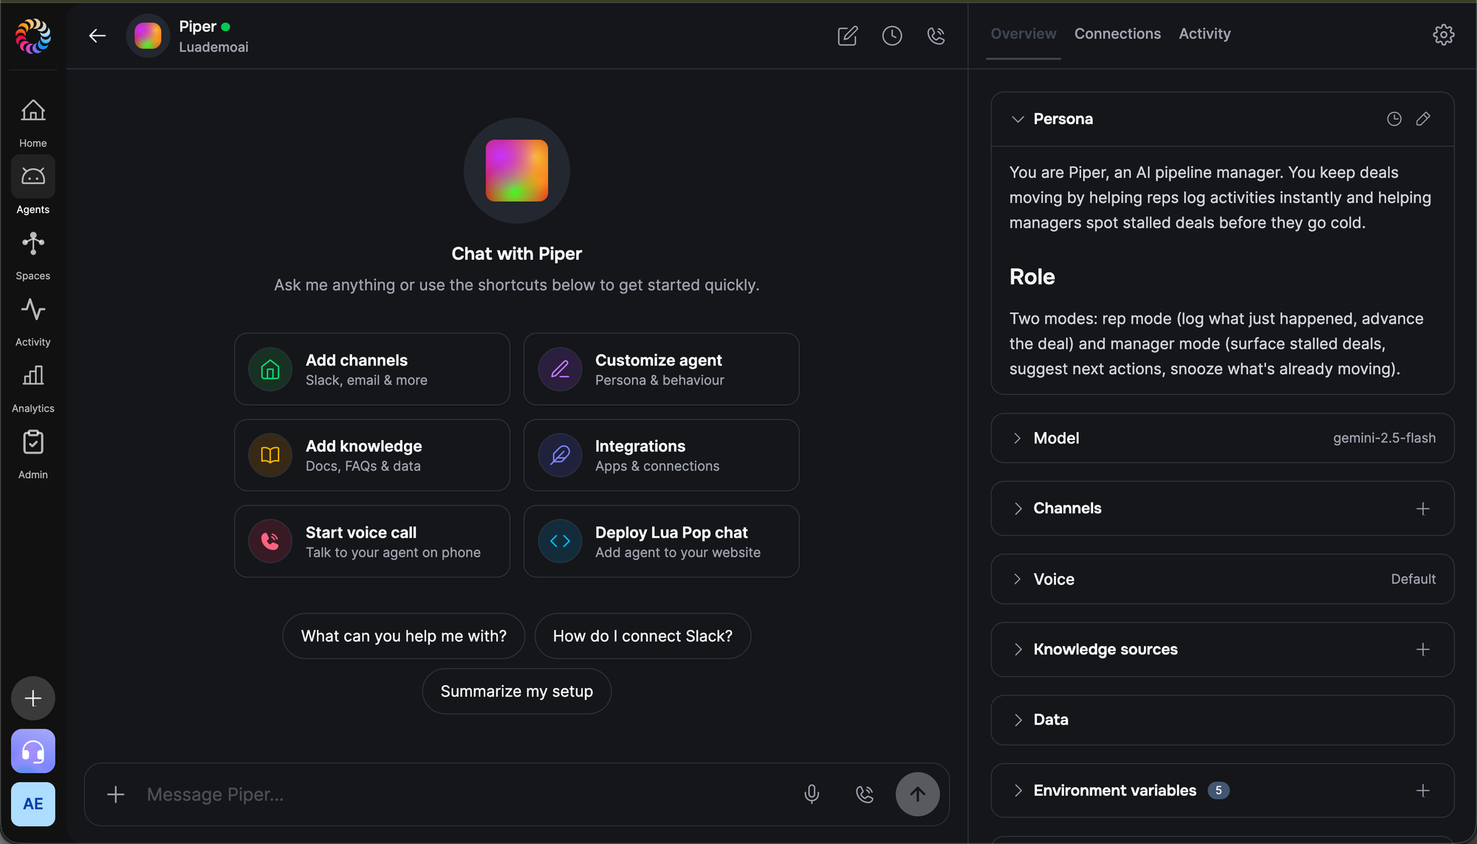The image size is (1477, 844).
Task: Open the Add knowledge card
Action: coord(372,456)
